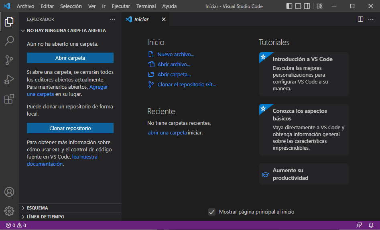Toggle secondary side bar layout icon
Screen dimensions: 380x230
[307, 6]
